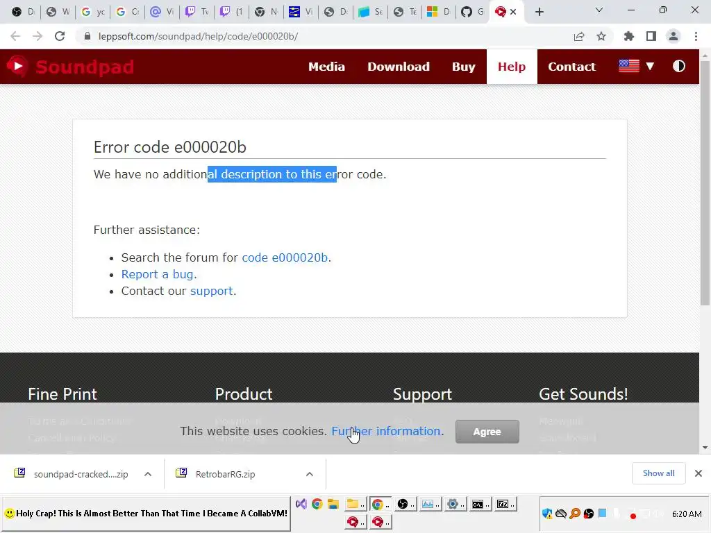Screen dimensions: 711x533
Task: Click the Error code e000020b heading
Action: tap(169, 147)
